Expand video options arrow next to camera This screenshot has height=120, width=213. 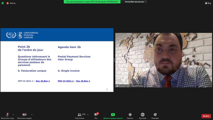(x=32, y=115)
